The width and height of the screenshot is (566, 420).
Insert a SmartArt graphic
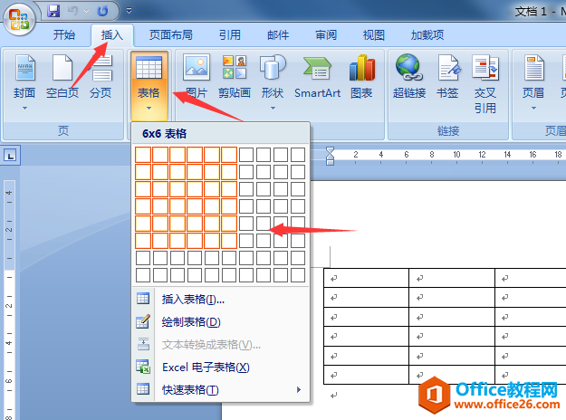(x=317, y=76)
